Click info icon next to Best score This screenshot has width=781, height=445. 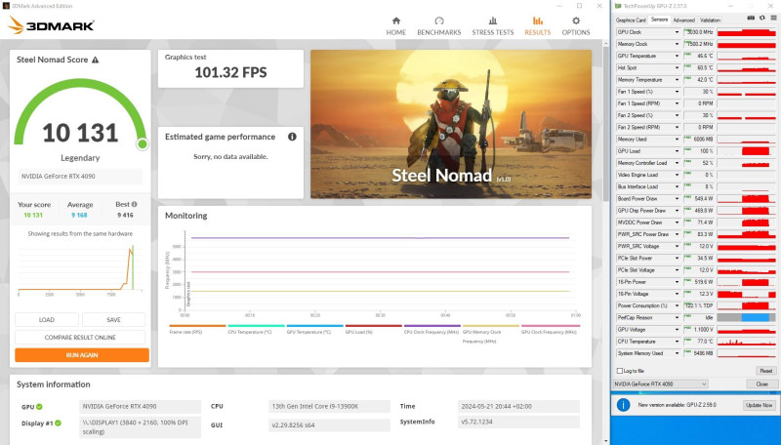(x=134, y=204)
